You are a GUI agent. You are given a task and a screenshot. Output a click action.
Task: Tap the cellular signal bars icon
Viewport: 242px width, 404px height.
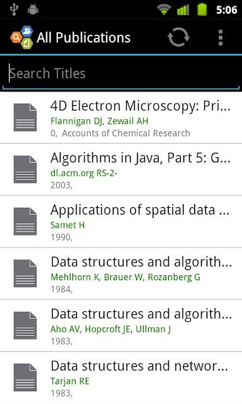[x=183, y=10]
